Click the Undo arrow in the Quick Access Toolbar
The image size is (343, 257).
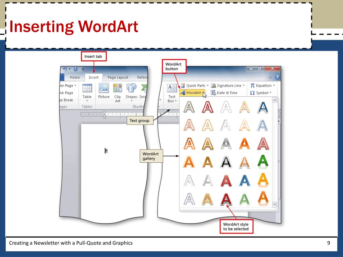65,69
